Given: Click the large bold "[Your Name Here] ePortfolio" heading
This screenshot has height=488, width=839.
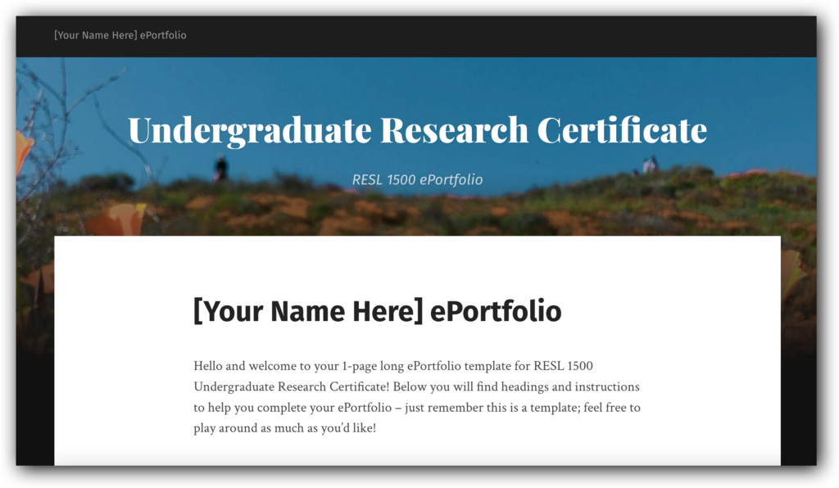Looking at the screenshot, I should [x=377, y=311].
